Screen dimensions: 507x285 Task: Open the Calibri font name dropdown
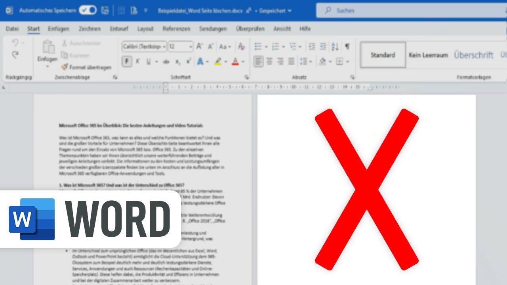[x=164, y=47]
